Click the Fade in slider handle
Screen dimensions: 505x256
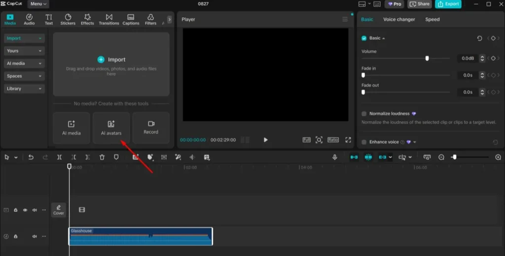(363, 75)
